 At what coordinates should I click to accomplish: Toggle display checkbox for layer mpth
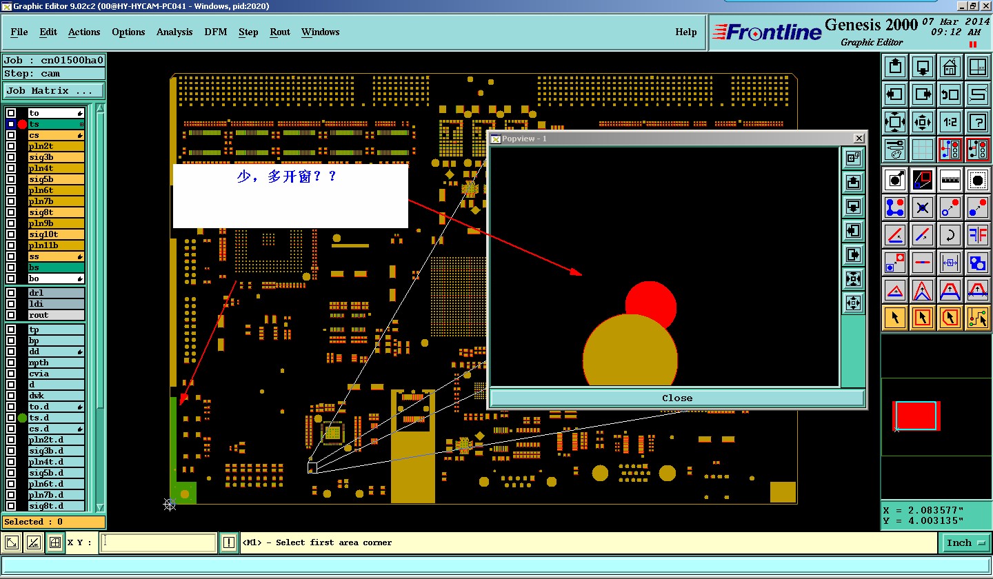11,363
